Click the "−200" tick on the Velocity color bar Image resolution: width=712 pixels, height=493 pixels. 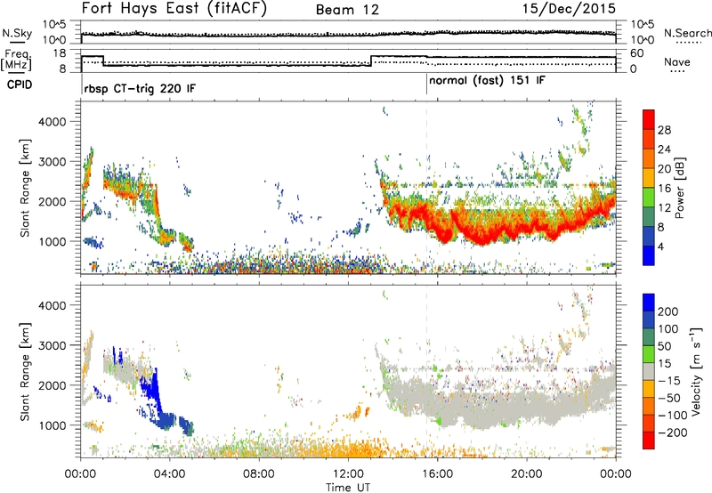click(x=673, y=432)
